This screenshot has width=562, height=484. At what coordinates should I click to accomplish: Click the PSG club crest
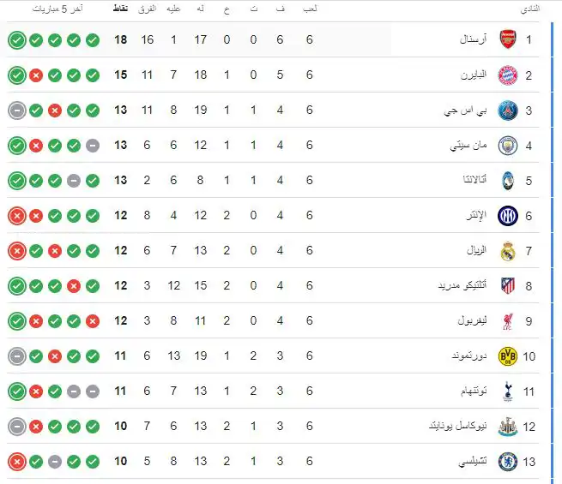[x=507, y=110]
